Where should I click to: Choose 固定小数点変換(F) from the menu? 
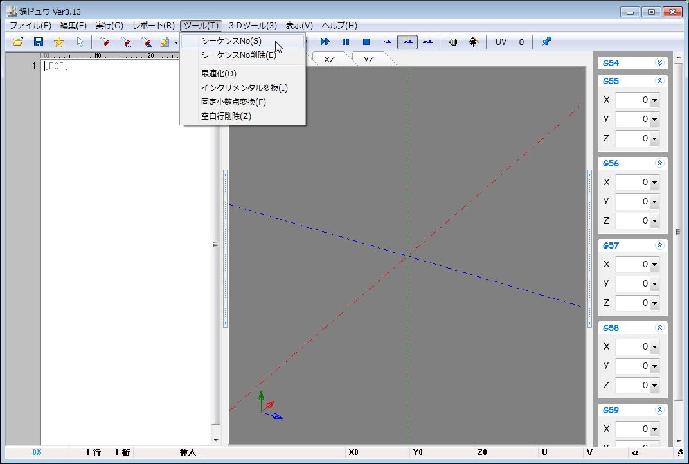(x=242, y=102)
